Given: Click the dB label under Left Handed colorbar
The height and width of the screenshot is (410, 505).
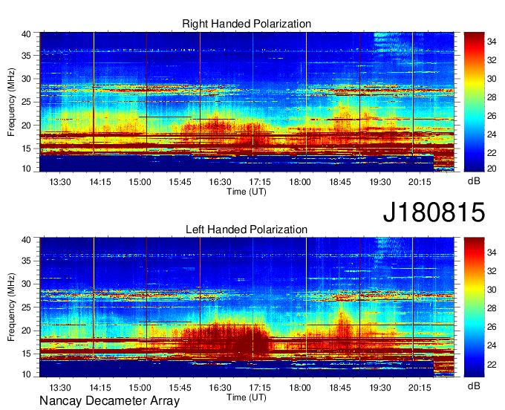Looking at the screenshot, I should coord(474,385).
